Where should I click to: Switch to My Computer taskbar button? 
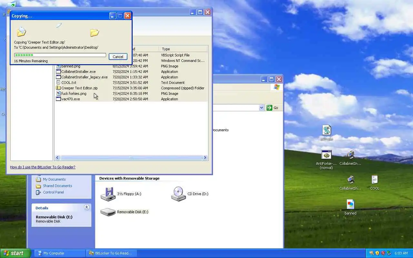(x=60, y=253)
